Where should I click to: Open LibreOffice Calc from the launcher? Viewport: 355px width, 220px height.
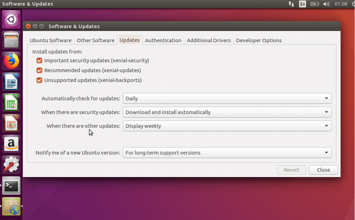click(11, 102)
